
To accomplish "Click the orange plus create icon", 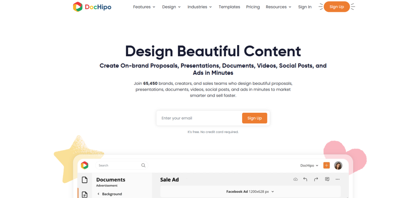I will coord(326,165).
